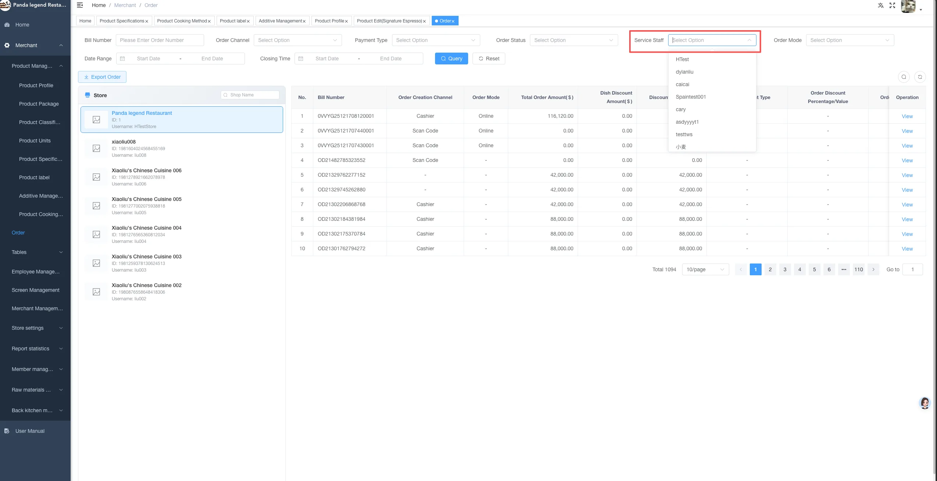Close the Additive Management tab
The image size is (937, 481).
click(304, 21)
